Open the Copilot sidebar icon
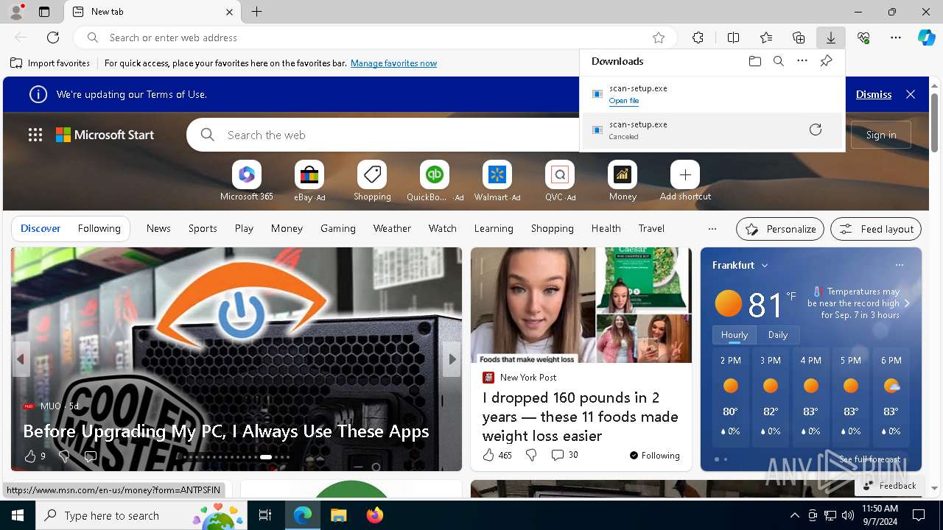Screen dimensions: 943x530 tap(926, 38)
